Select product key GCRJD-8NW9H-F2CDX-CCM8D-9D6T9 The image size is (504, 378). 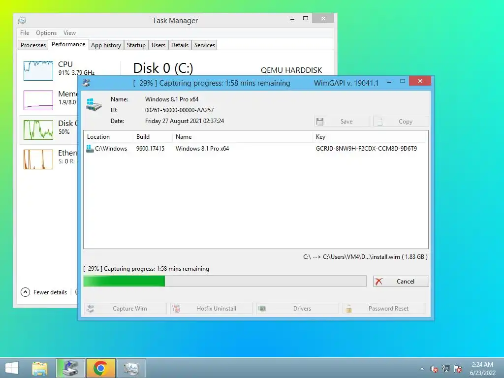[366, 149]
